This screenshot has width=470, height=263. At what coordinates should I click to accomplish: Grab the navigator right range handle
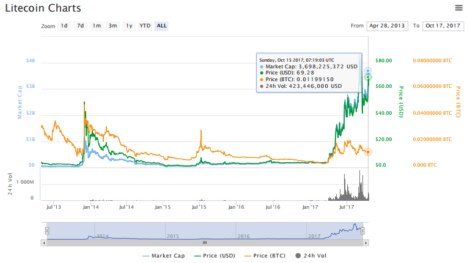pos(362,231)
